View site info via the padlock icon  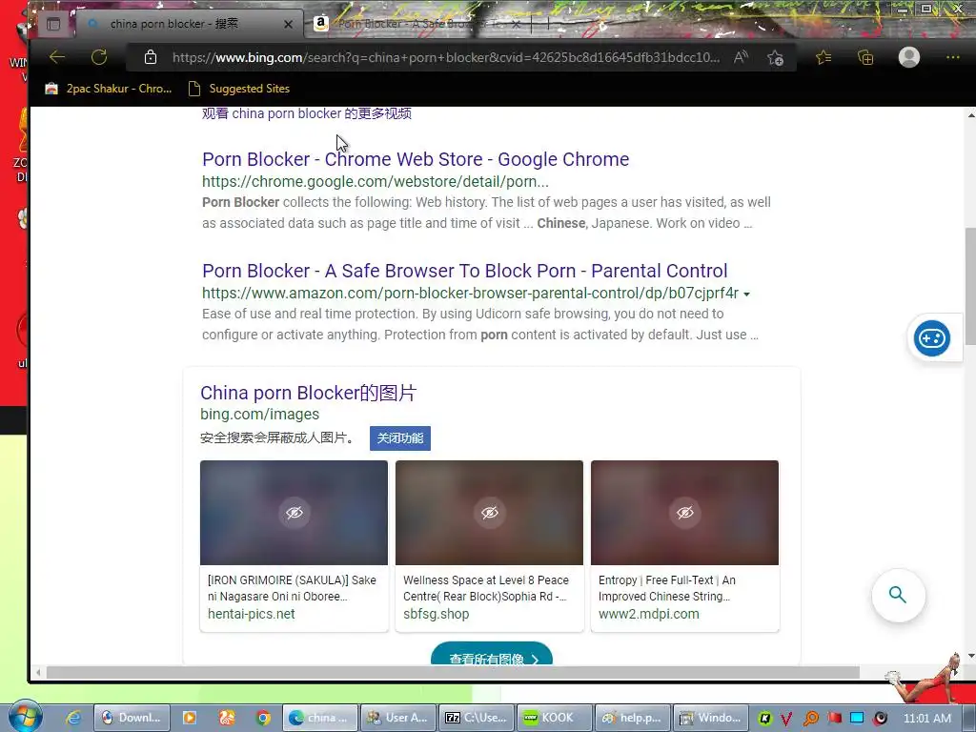(x=150, y=57)
